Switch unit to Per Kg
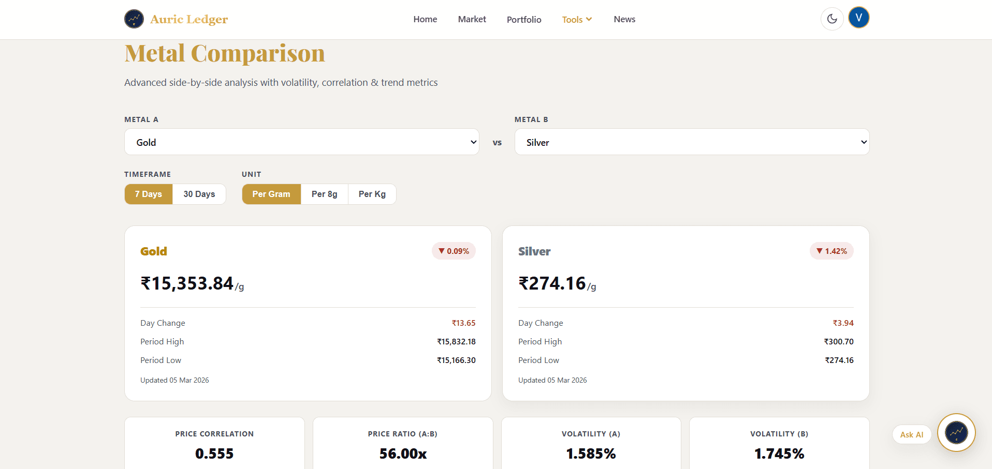 click(372, 194)
